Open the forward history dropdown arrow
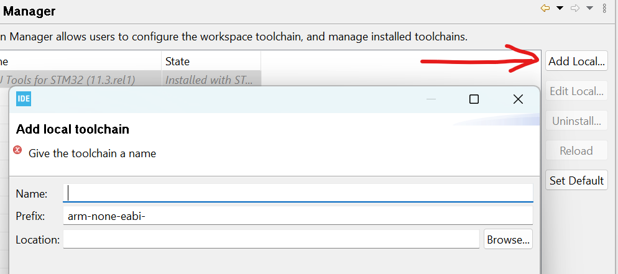Image resolution: width=618 pixels, height=274 pixels. 589,8
